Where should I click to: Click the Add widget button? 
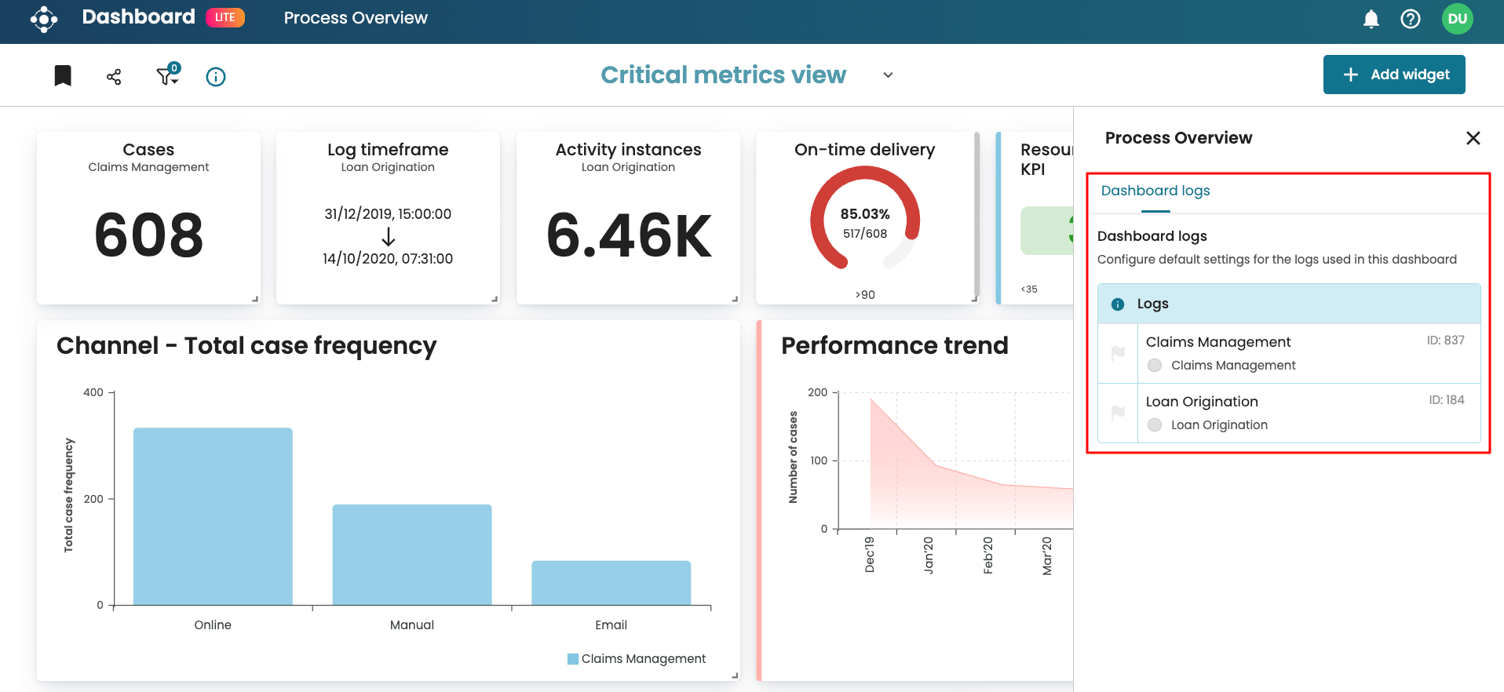[x=1393, y=75]
